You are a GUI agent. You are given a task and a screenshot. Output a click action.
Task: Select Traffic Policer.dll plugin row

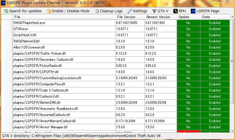tap(115, 53)
